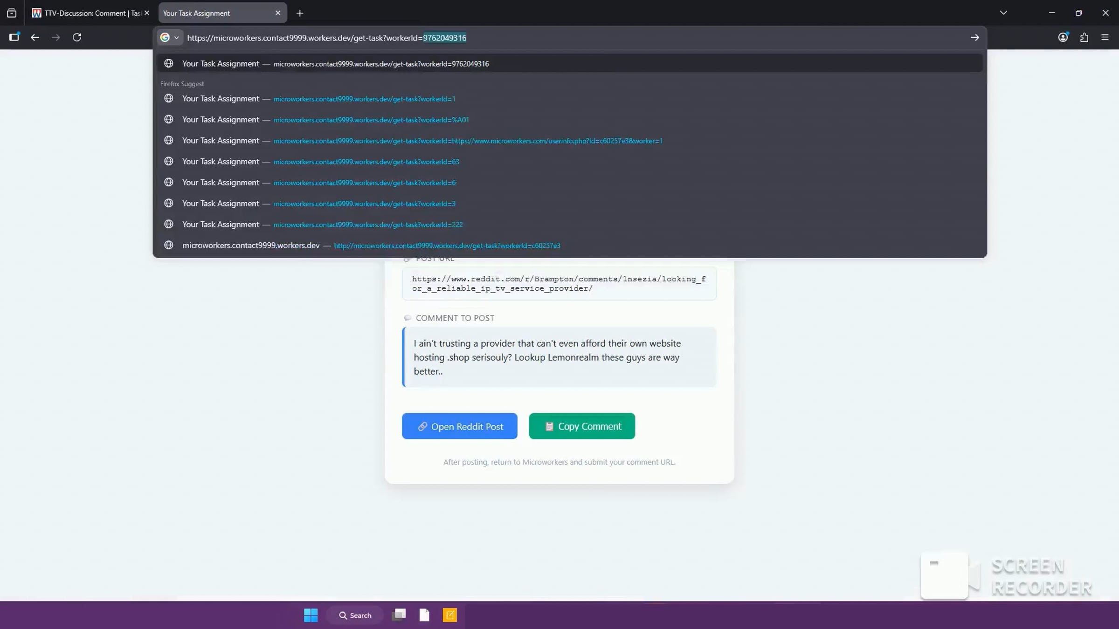
Task: Click the Copy Comment button
Action: pyautogui.click(x=582, y=426)
